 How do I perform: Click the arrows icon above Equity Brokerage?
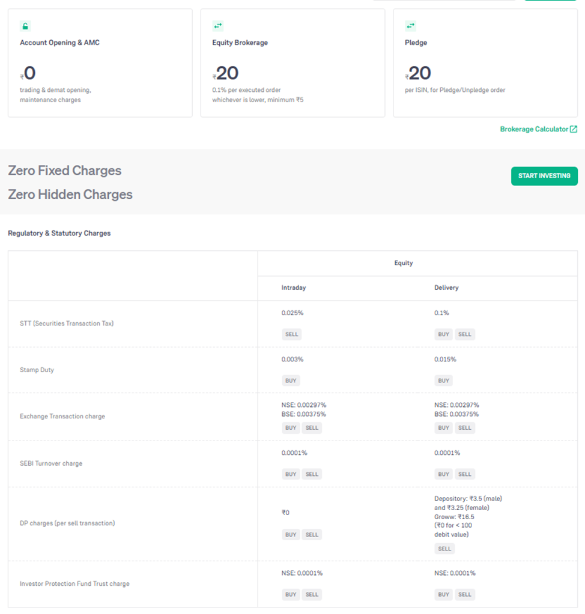[217, 26]
